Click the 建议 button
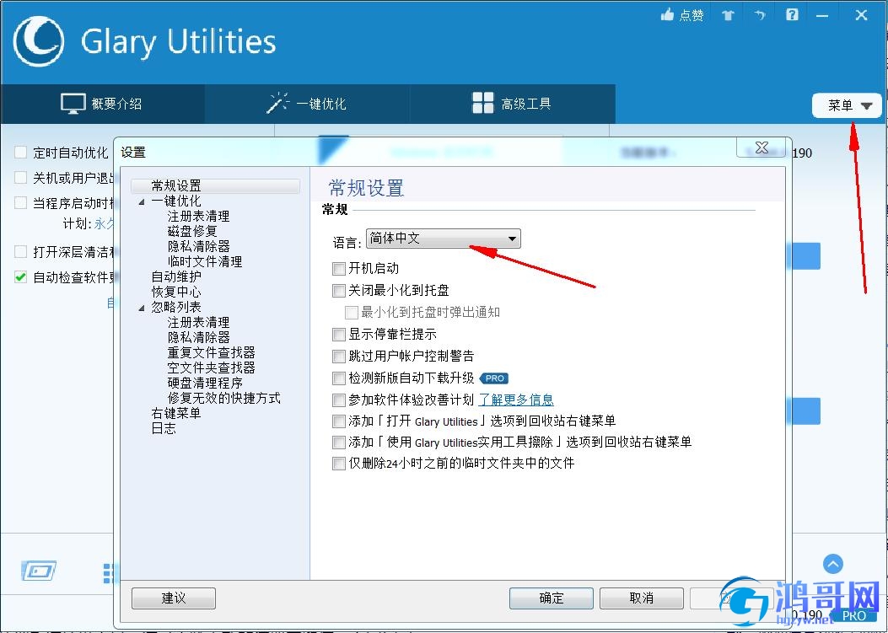 [x=173, y=598]
